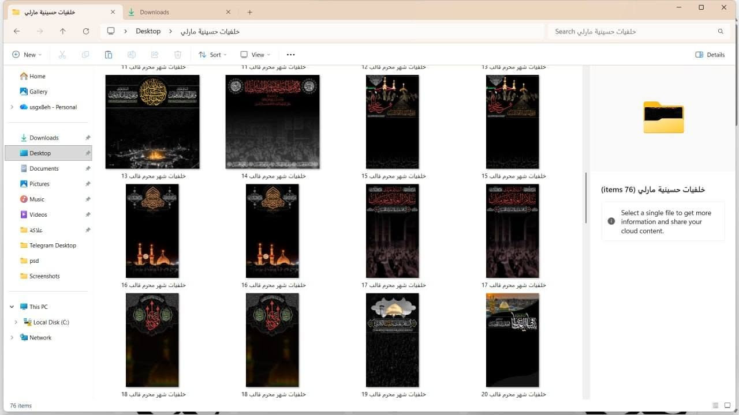Switch to the Downloads tab
Viewport: 739px width, 415px height.
(179, 12)
